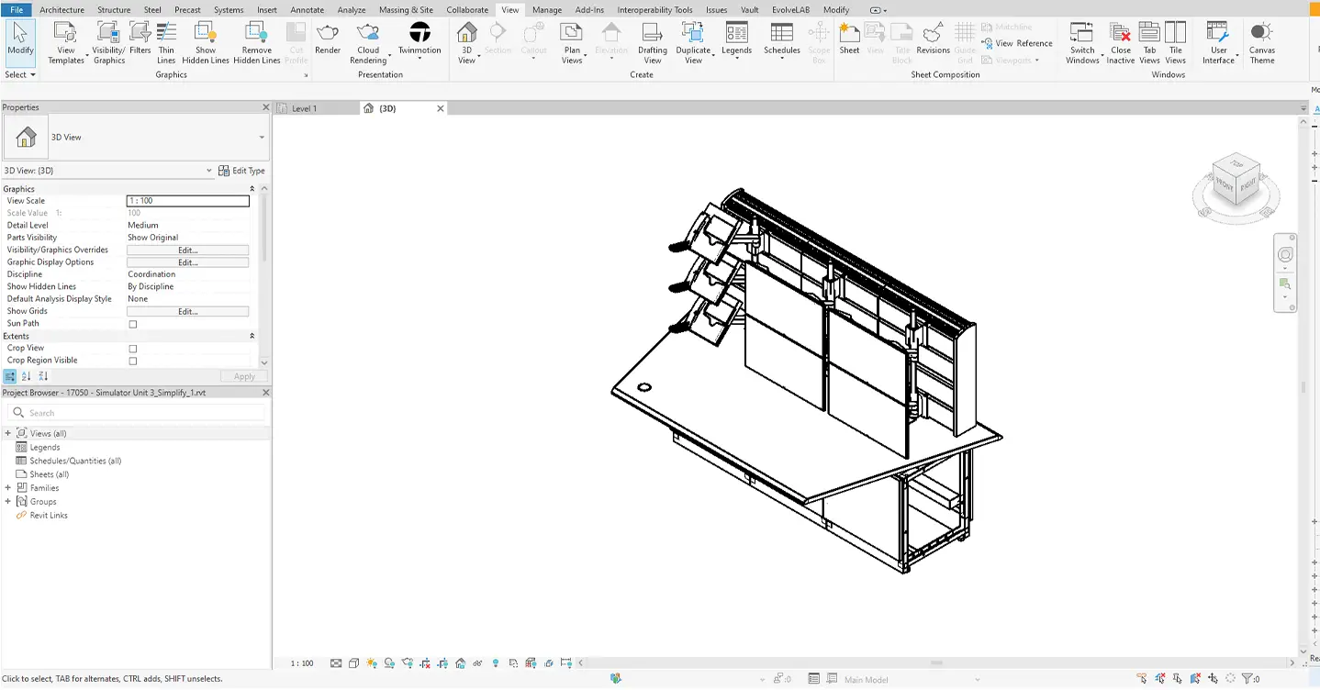Click the Visual Style icon in view controls
The image size is (1320, 690).
(x=353, y=662)
